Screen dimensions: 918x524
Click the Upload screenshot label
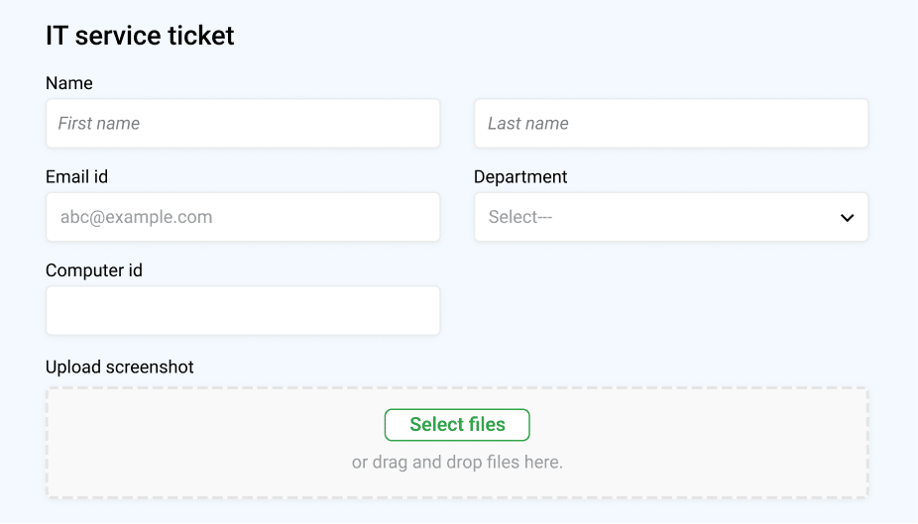point(119,367)
